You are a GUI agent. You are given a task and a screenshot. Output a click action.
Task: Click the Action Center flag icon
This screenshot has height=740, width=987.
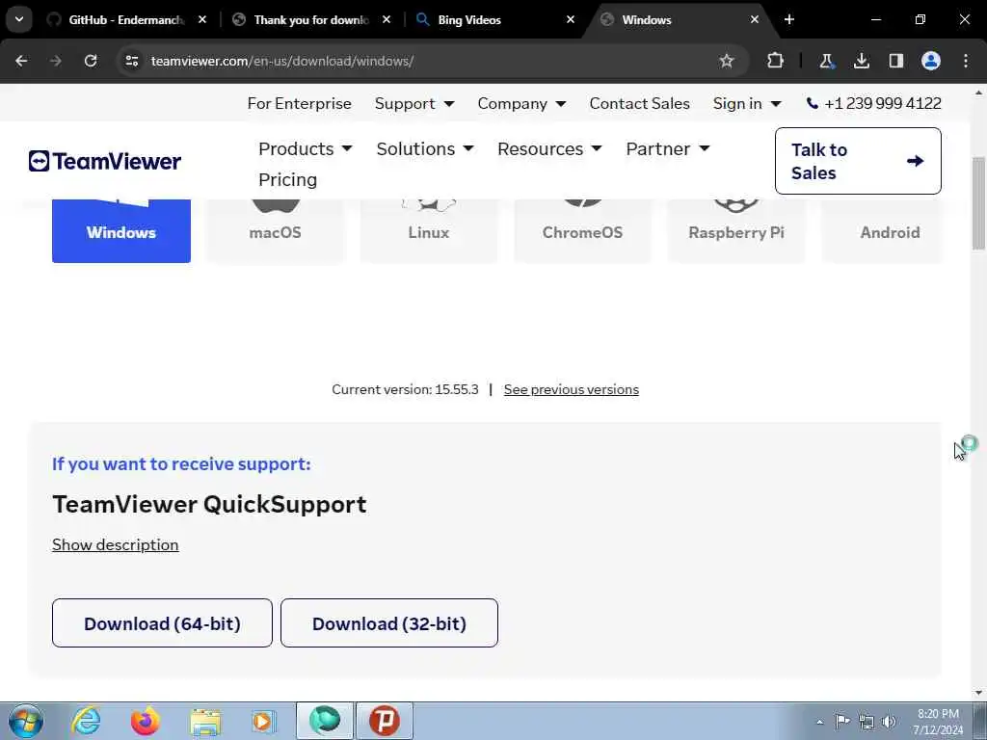(842, 722)
